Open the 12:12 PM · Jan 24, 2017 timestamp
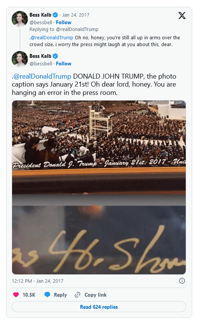The height and width of the screenshot is (325, 205). pos(37,281)
